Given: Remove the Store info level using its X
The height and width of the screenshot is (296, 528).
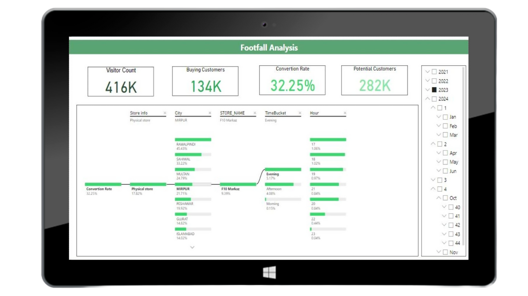Looking at the screenshot, I should 165,113.
